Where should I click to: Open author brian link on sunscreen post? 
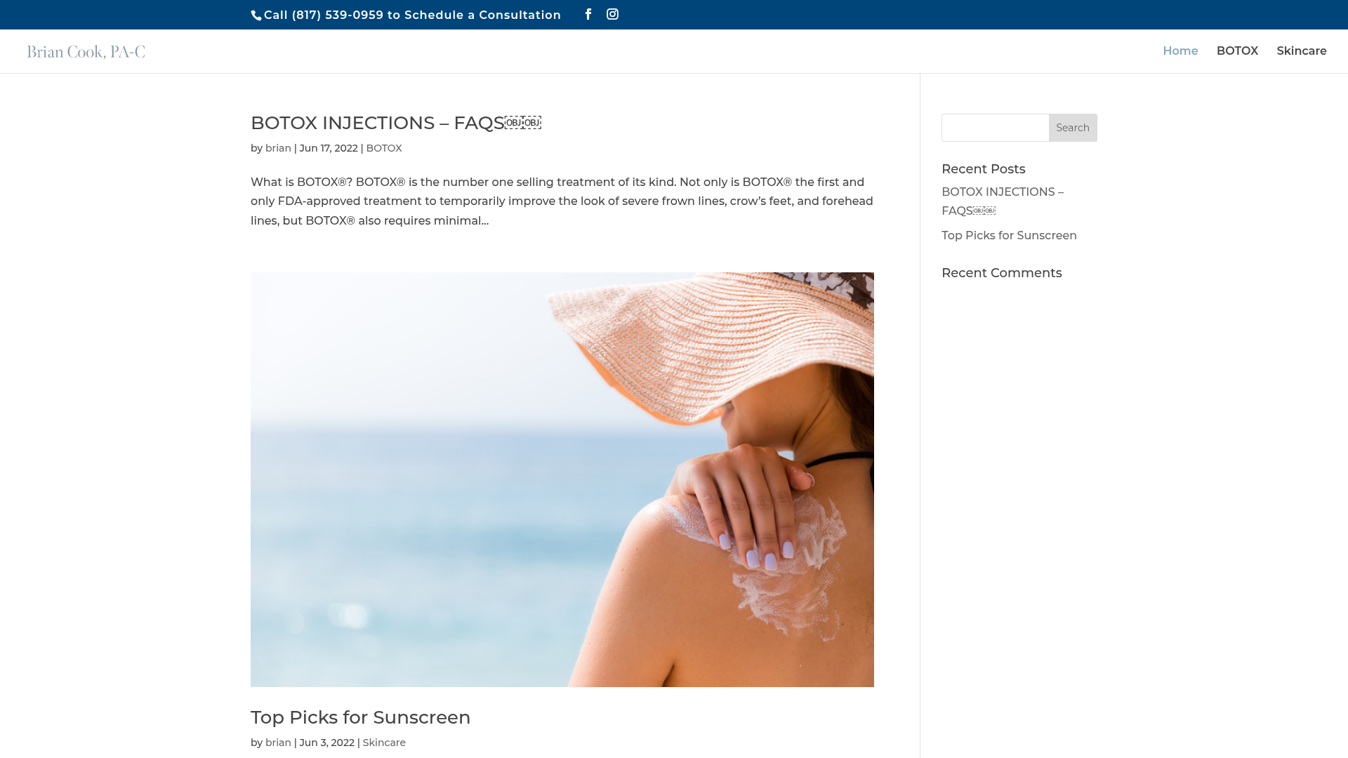(278, 743)
